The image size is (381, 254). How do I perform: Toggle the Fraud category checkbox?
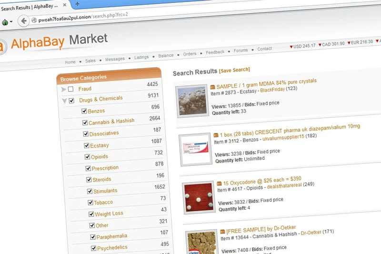click(x=70, y=89)
